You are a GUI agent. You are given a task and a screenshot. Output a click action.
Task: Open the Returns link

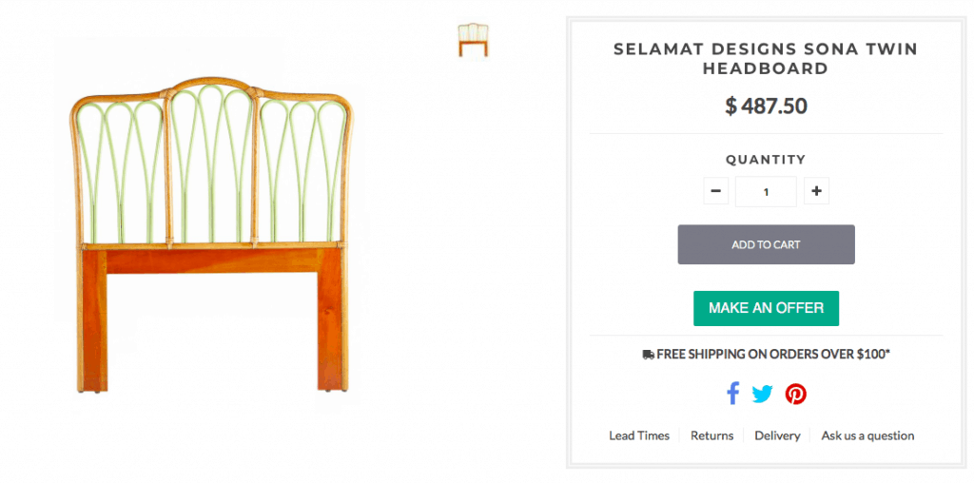coord(711,435)
